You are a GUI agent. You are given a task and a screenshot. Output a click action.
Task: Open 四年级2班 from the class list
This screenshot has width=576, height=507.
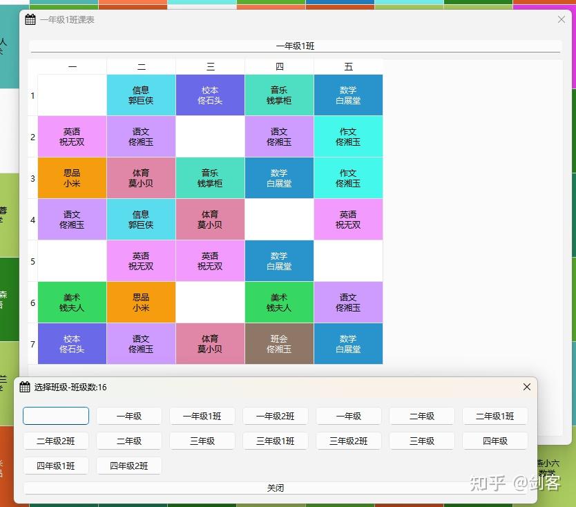coord(129,466)
